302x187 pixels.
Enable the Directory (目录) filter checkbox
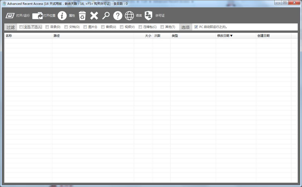(x=47, y=27)
